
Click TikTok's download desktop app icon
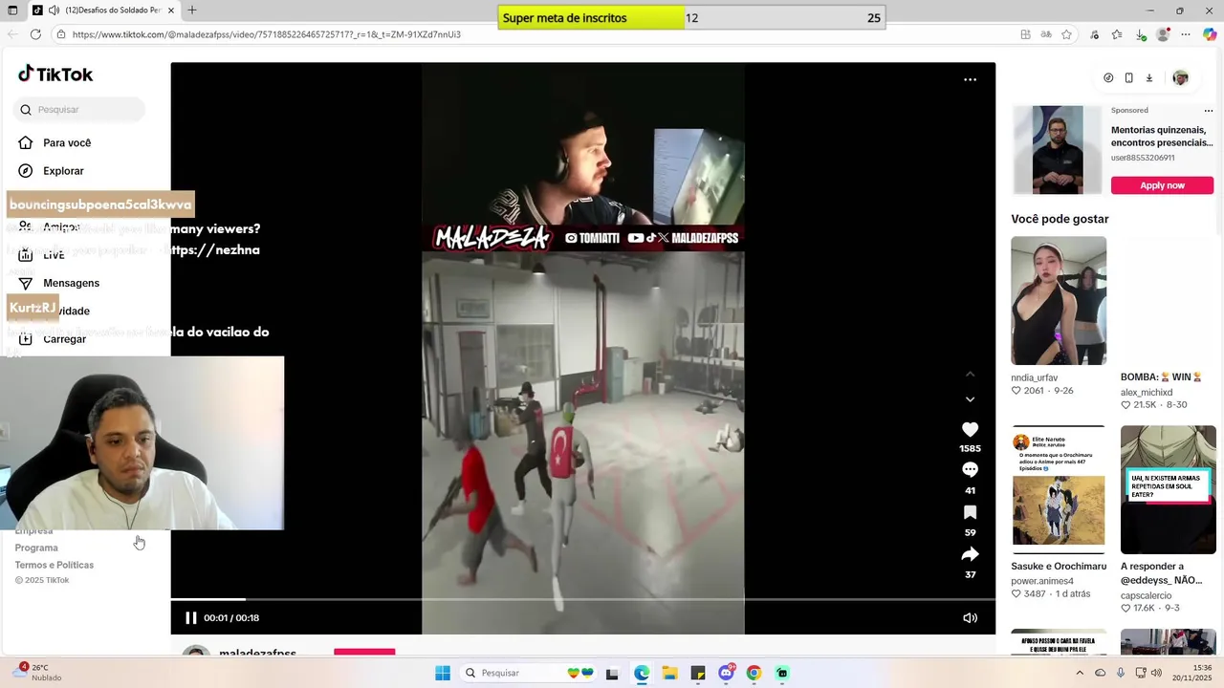point(1149,78)
